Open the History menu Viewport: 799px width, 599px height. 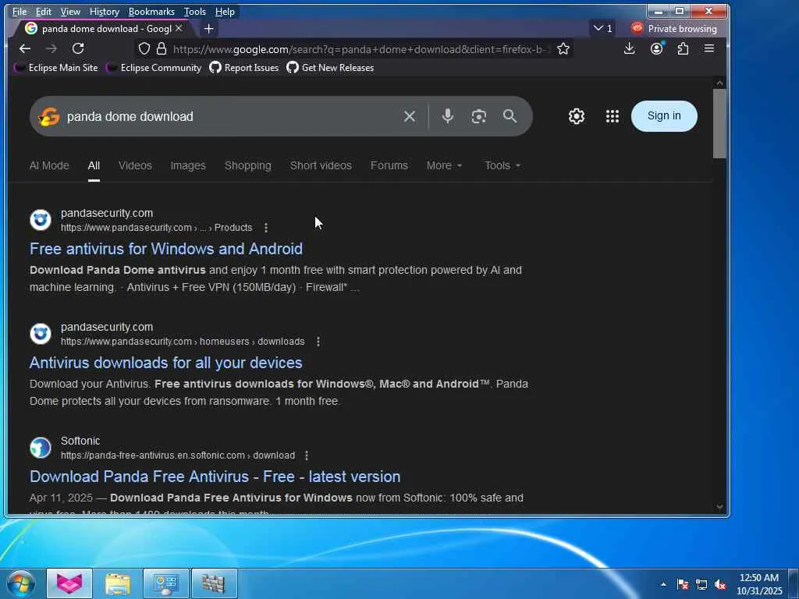click(104, 11)
